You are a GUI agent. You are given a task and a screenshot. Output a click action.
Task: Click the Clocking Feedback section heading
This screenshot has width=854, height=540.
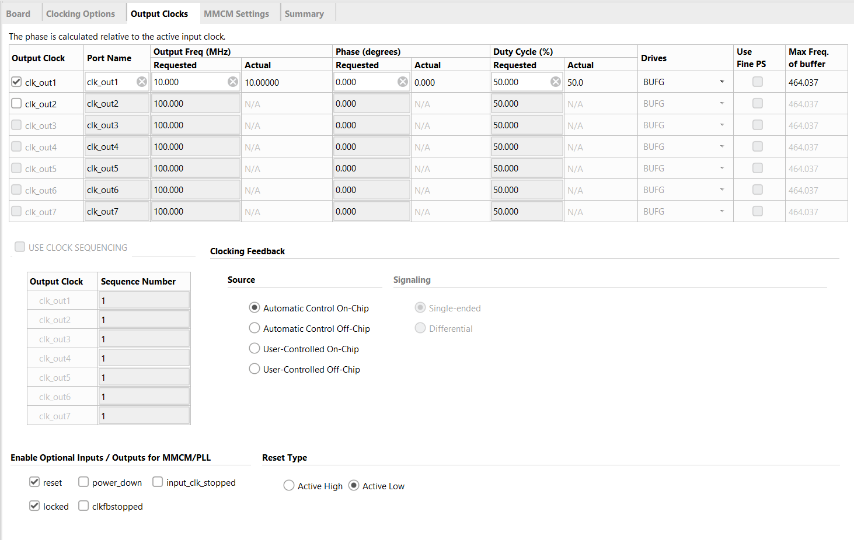248,251
